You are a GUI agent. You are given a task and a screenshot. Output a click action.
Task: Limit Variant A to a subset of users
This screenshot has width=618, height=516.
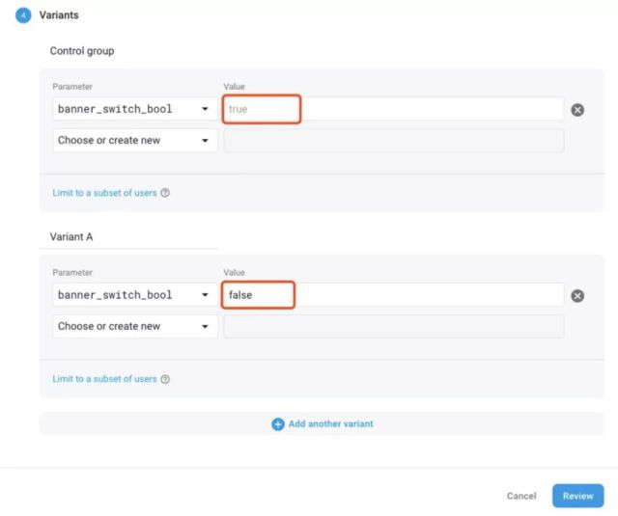[104, 379]
